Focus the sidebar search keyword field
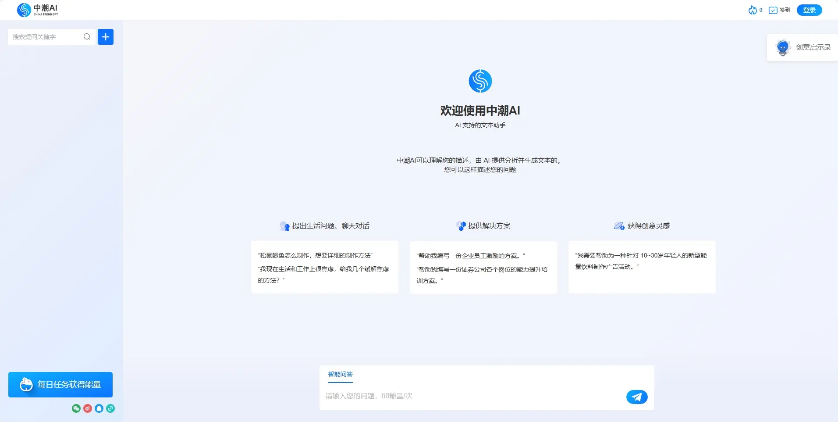The height and width of the screenshot is (422, 838). (x=44, y=37)
